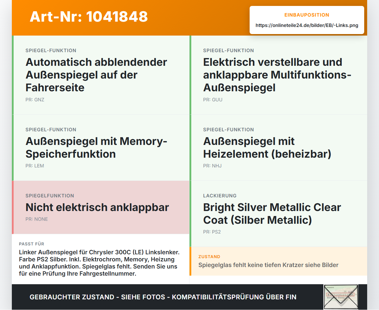This screenshot has width=379, height=310.
Task: Select 'Außenspiegel mit Heizelement (beheizbar)' title
Action: 267,148
